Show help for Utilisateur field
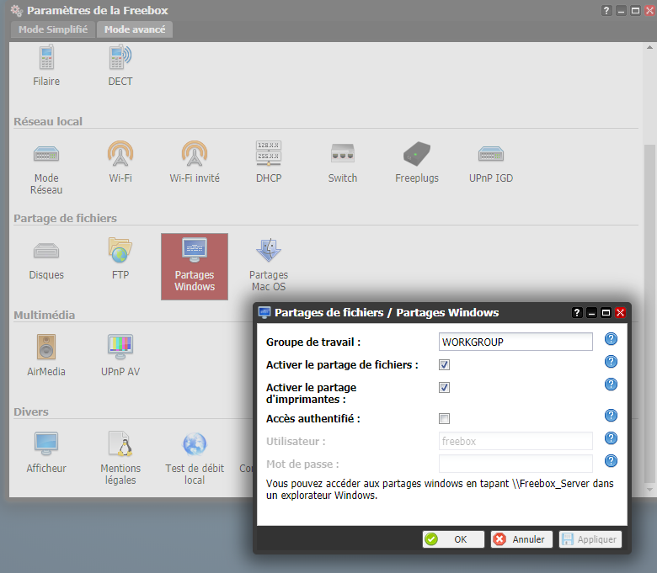This screenshot has height=573, width=657. 611,438
